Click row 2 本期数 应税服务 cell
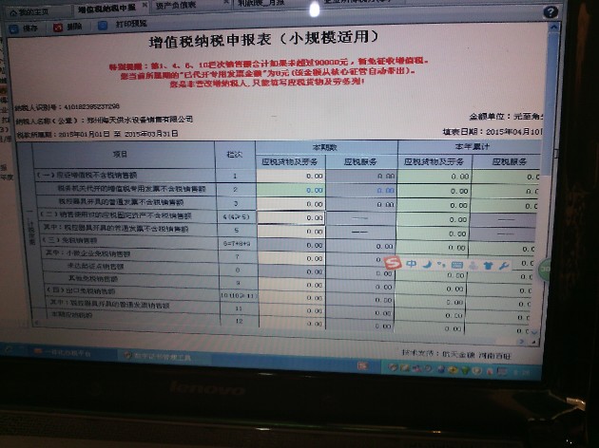 pos(361,190)
